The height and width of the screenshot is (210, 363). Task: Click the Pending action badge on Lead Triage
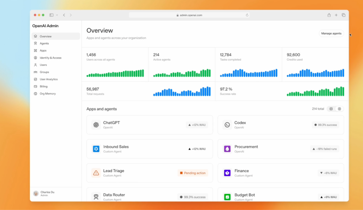[192, 173]
